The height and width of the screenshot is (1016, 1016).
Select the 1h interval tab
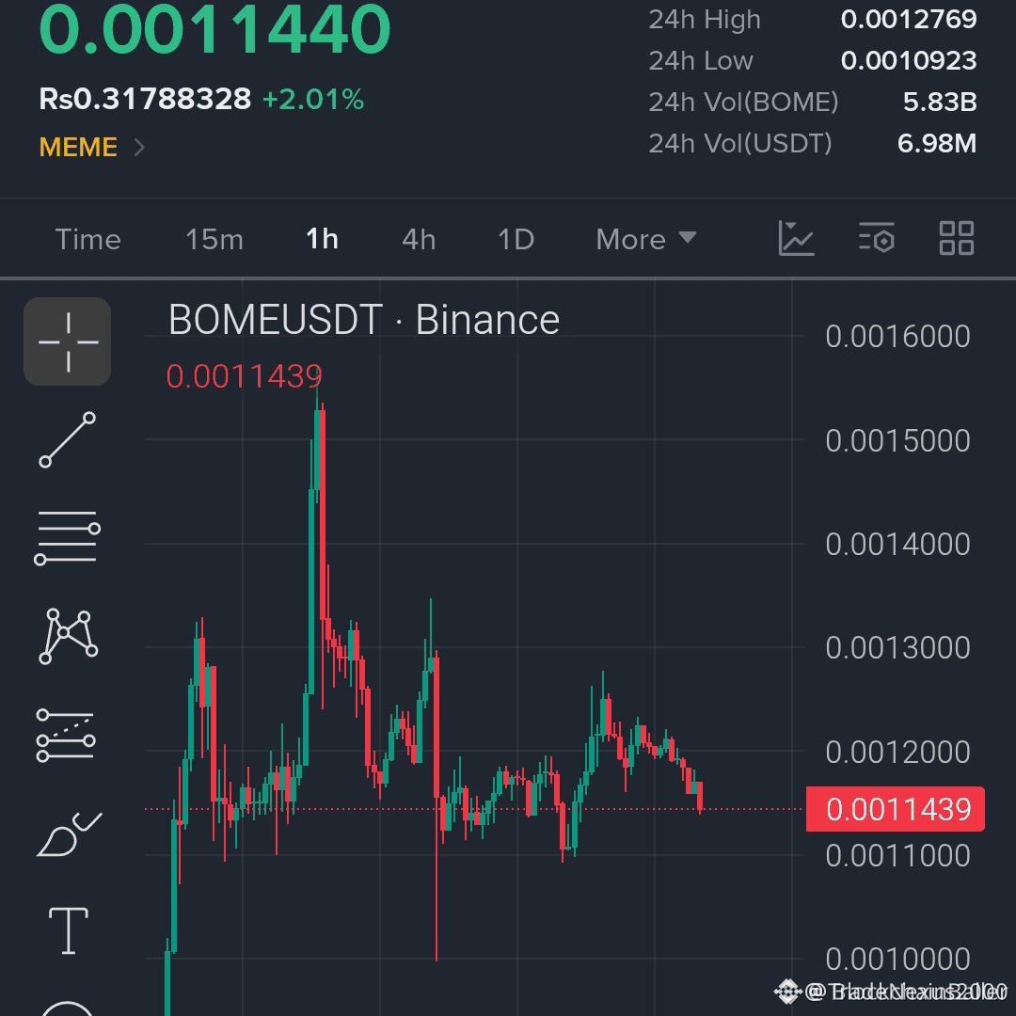[322, 239]
